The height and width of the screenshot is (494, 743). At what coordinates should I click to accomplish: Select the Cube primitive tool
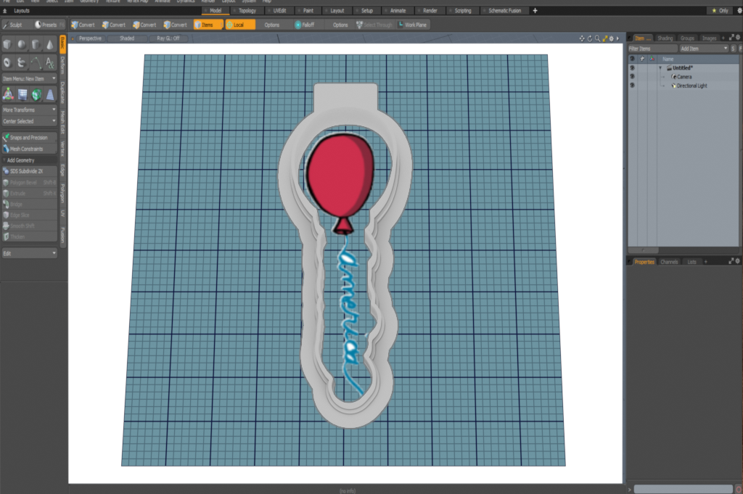pyautogui.click(x=7, y=45)
